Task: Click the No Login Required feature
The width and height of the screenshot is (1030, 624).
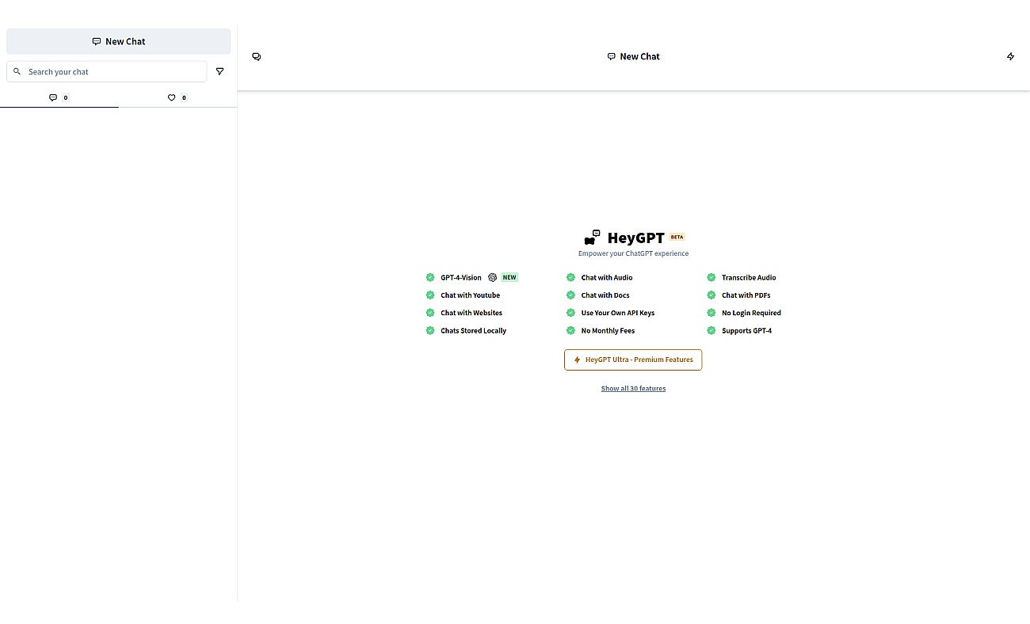Action: point(751,313)
